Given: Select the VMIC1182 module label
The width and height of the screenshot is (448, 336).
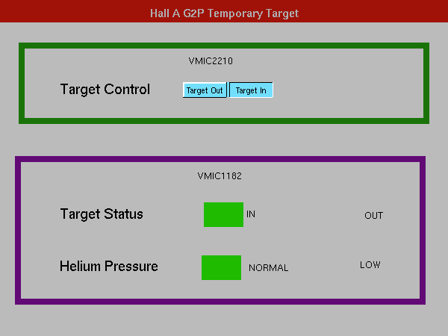Looking at the screenshot, I should coord(220,175).
